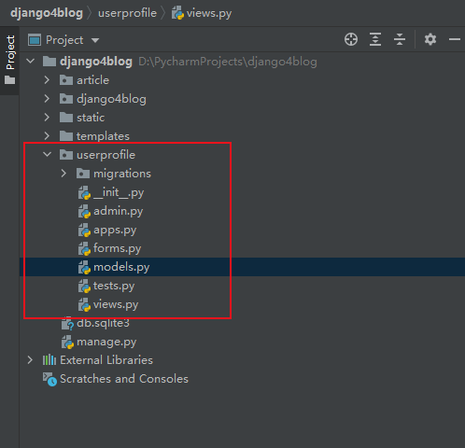Click the Python icon beside models.py

84,267
